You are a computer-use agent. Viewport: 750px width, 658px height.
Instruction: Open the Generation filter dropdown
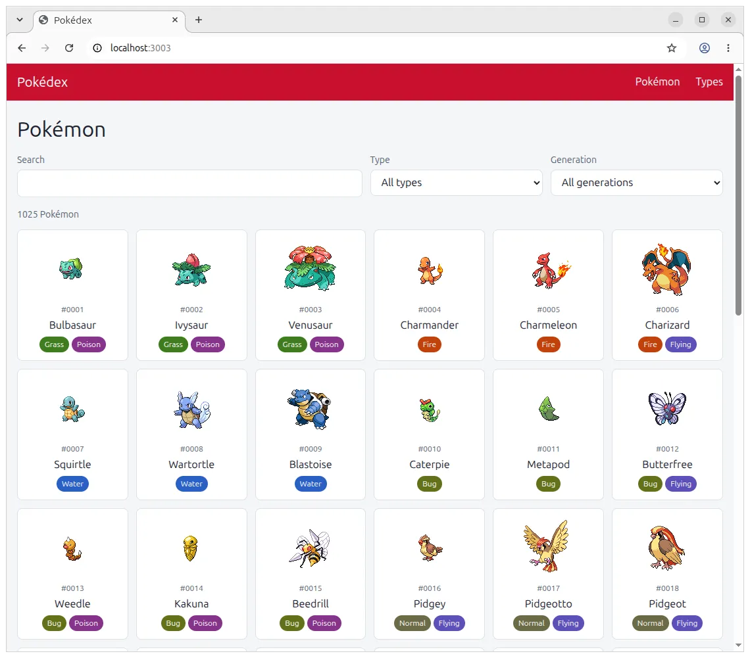tap(636, 183)
